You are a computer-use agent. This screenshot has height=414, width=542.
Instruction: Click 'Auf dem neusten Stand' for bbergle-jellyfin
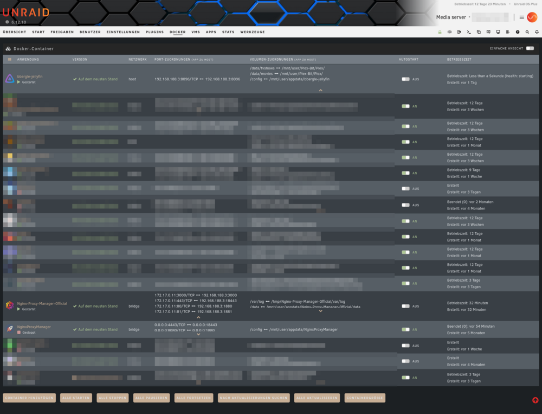pos(95,79)
